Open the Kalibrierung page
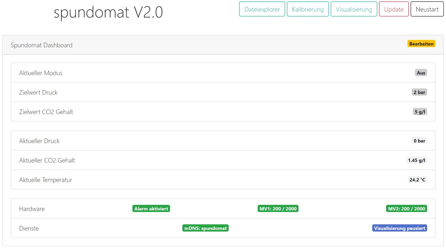The width and height of the screenshot is (446, 248). [308, 9]
